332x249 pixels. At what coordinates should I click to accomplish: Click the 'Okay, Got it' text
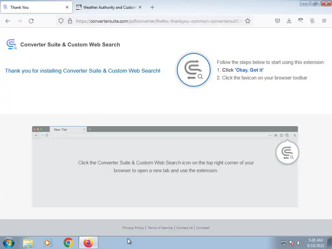point(249,70)
